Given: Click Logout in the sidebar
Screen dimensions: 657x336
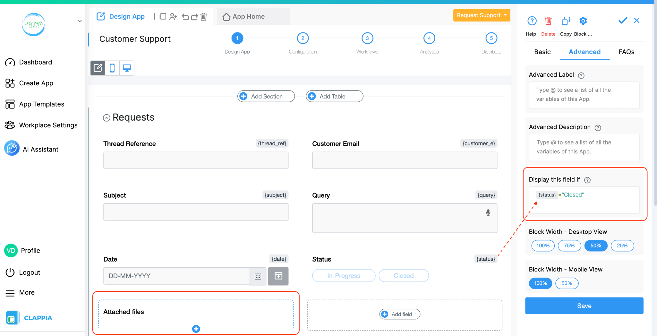Looking at the screenshot, I should 23,272.
